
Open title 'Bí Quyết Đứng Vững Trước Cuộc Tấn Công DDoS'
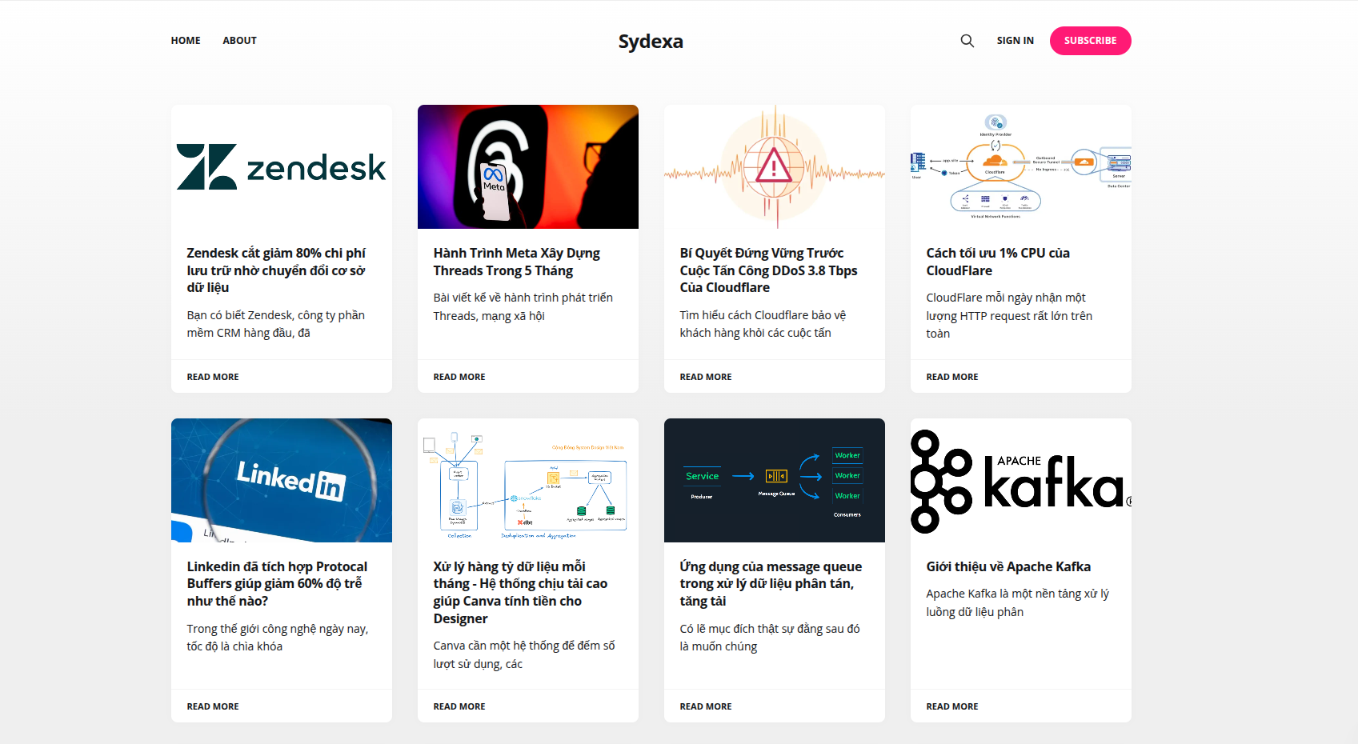point(768,270)
